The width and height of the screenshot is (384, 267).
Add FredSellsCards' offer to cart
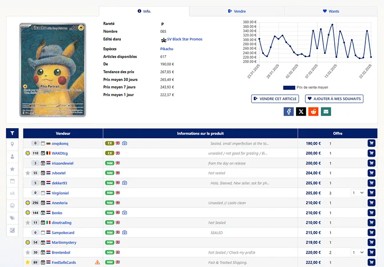point(372,262)
